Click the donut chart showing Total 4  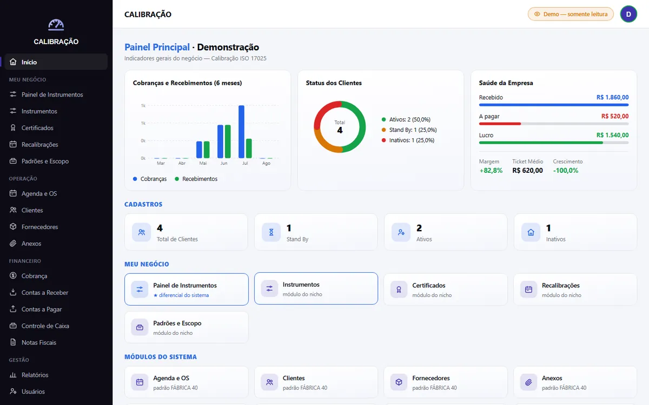tap(340, 127)
